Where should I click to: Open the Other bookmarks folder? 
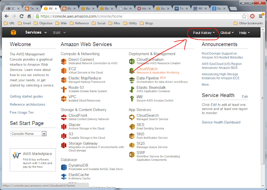click(248, 23)
